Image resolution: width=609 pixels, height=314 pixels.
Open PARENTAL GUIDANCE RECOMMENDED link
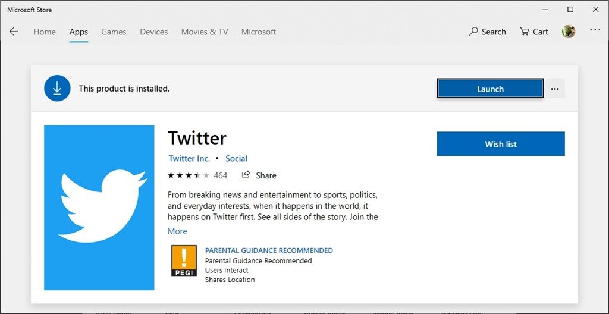pos(269,250)
